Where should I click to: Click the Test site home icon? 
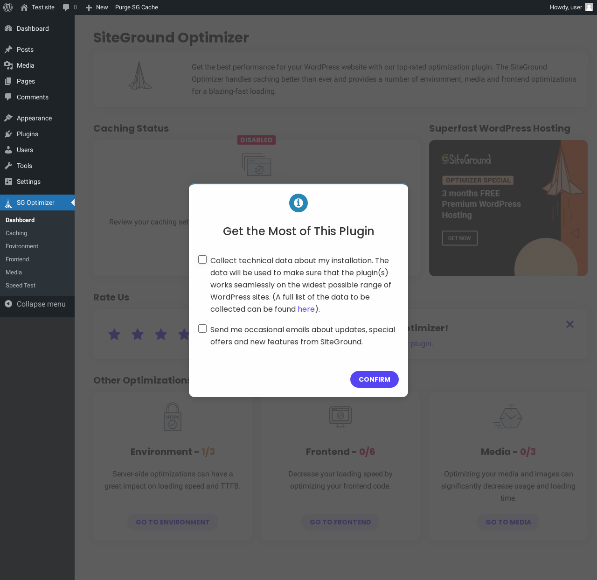(24, 7)
